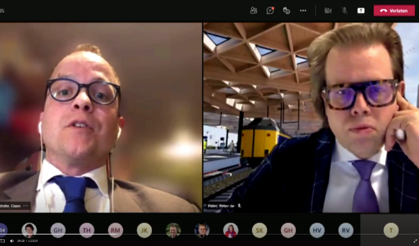
Task: Select the RV participant avatar
Action: point(346,230)
